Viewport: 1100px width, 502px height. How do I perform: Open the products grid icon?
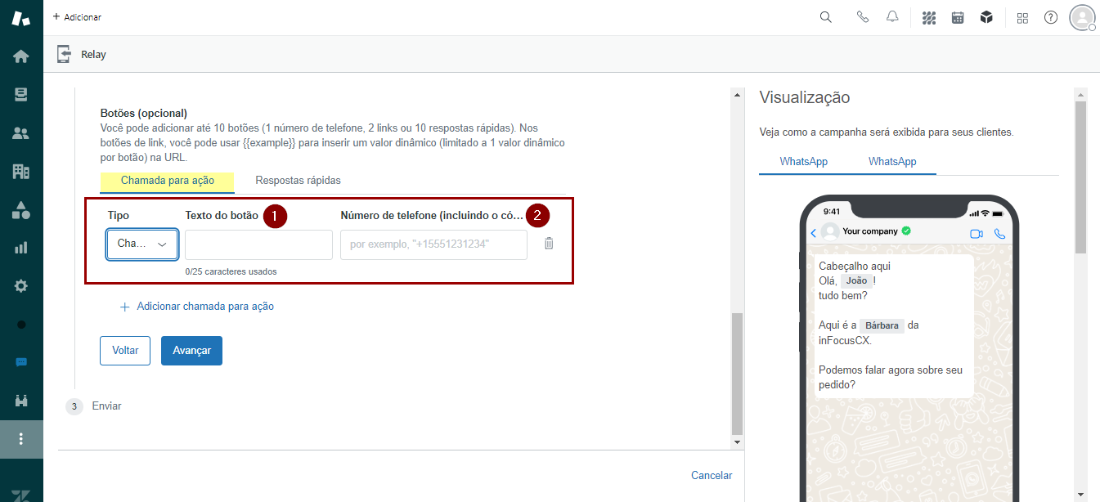[x=1022, y=17]
